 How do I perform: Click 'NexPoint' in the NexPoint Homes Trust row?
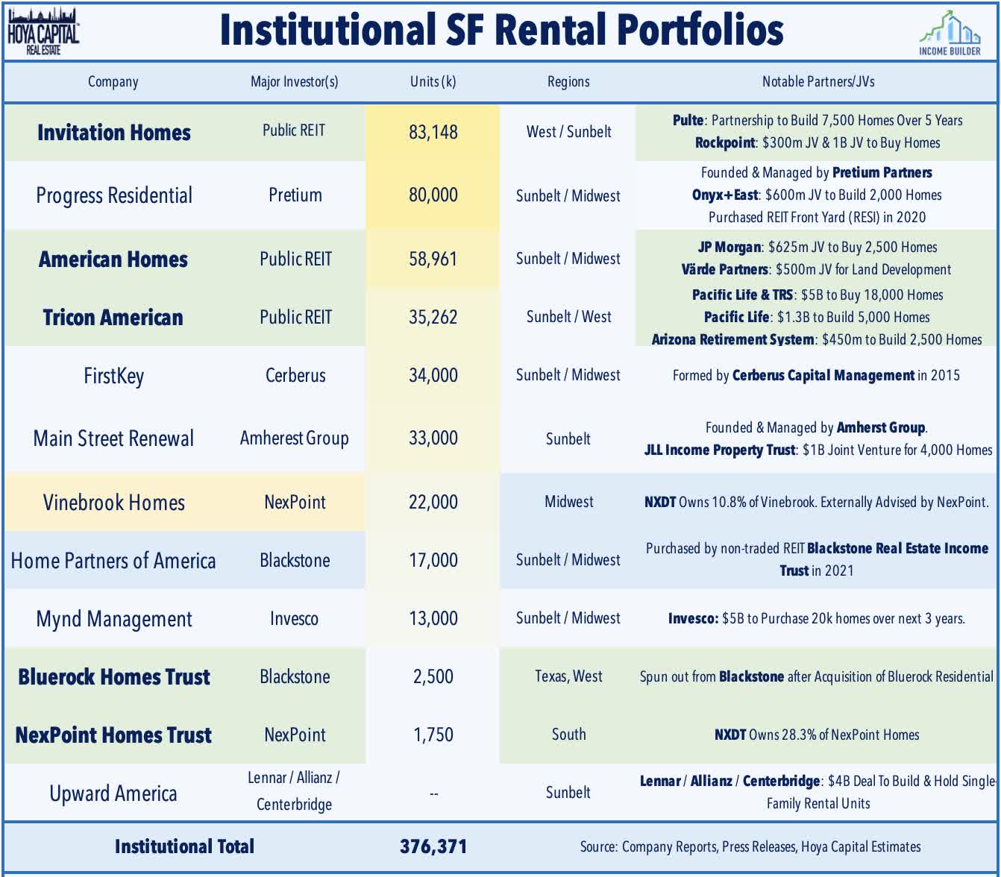click(x=295, y=735)
